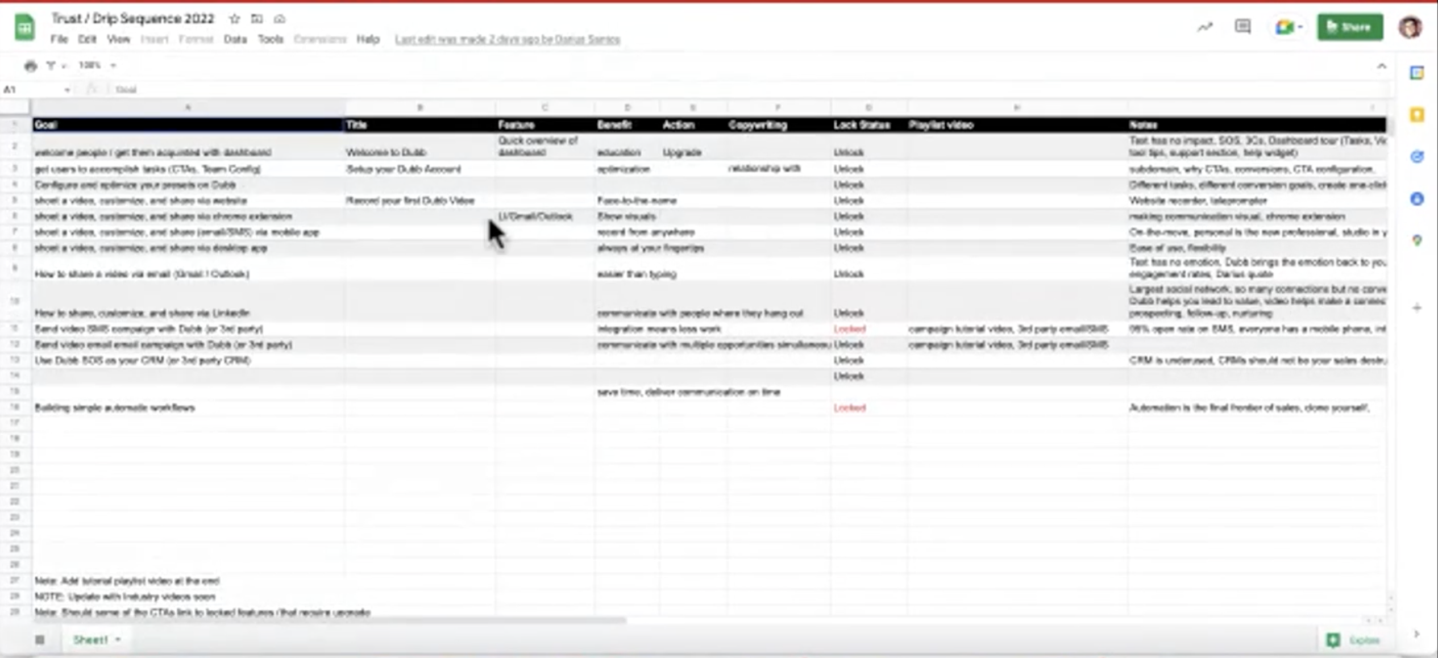1438x658 pixels.
Task: Click the plus icon to get add-ons
Action: 1417,308
